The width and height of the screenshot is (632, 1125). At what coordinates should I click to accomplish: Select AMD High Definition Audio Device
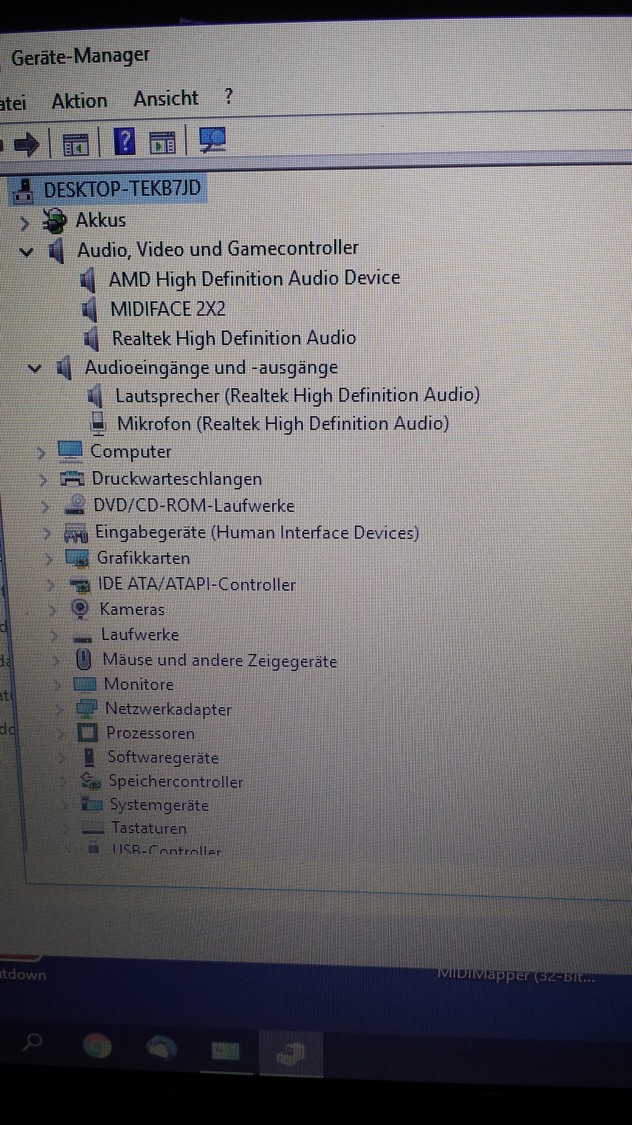point(254,279)
